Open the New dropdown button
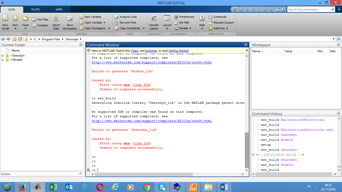Image resolution: width=342 pixels, height=192 pixels. click(15, 22)
